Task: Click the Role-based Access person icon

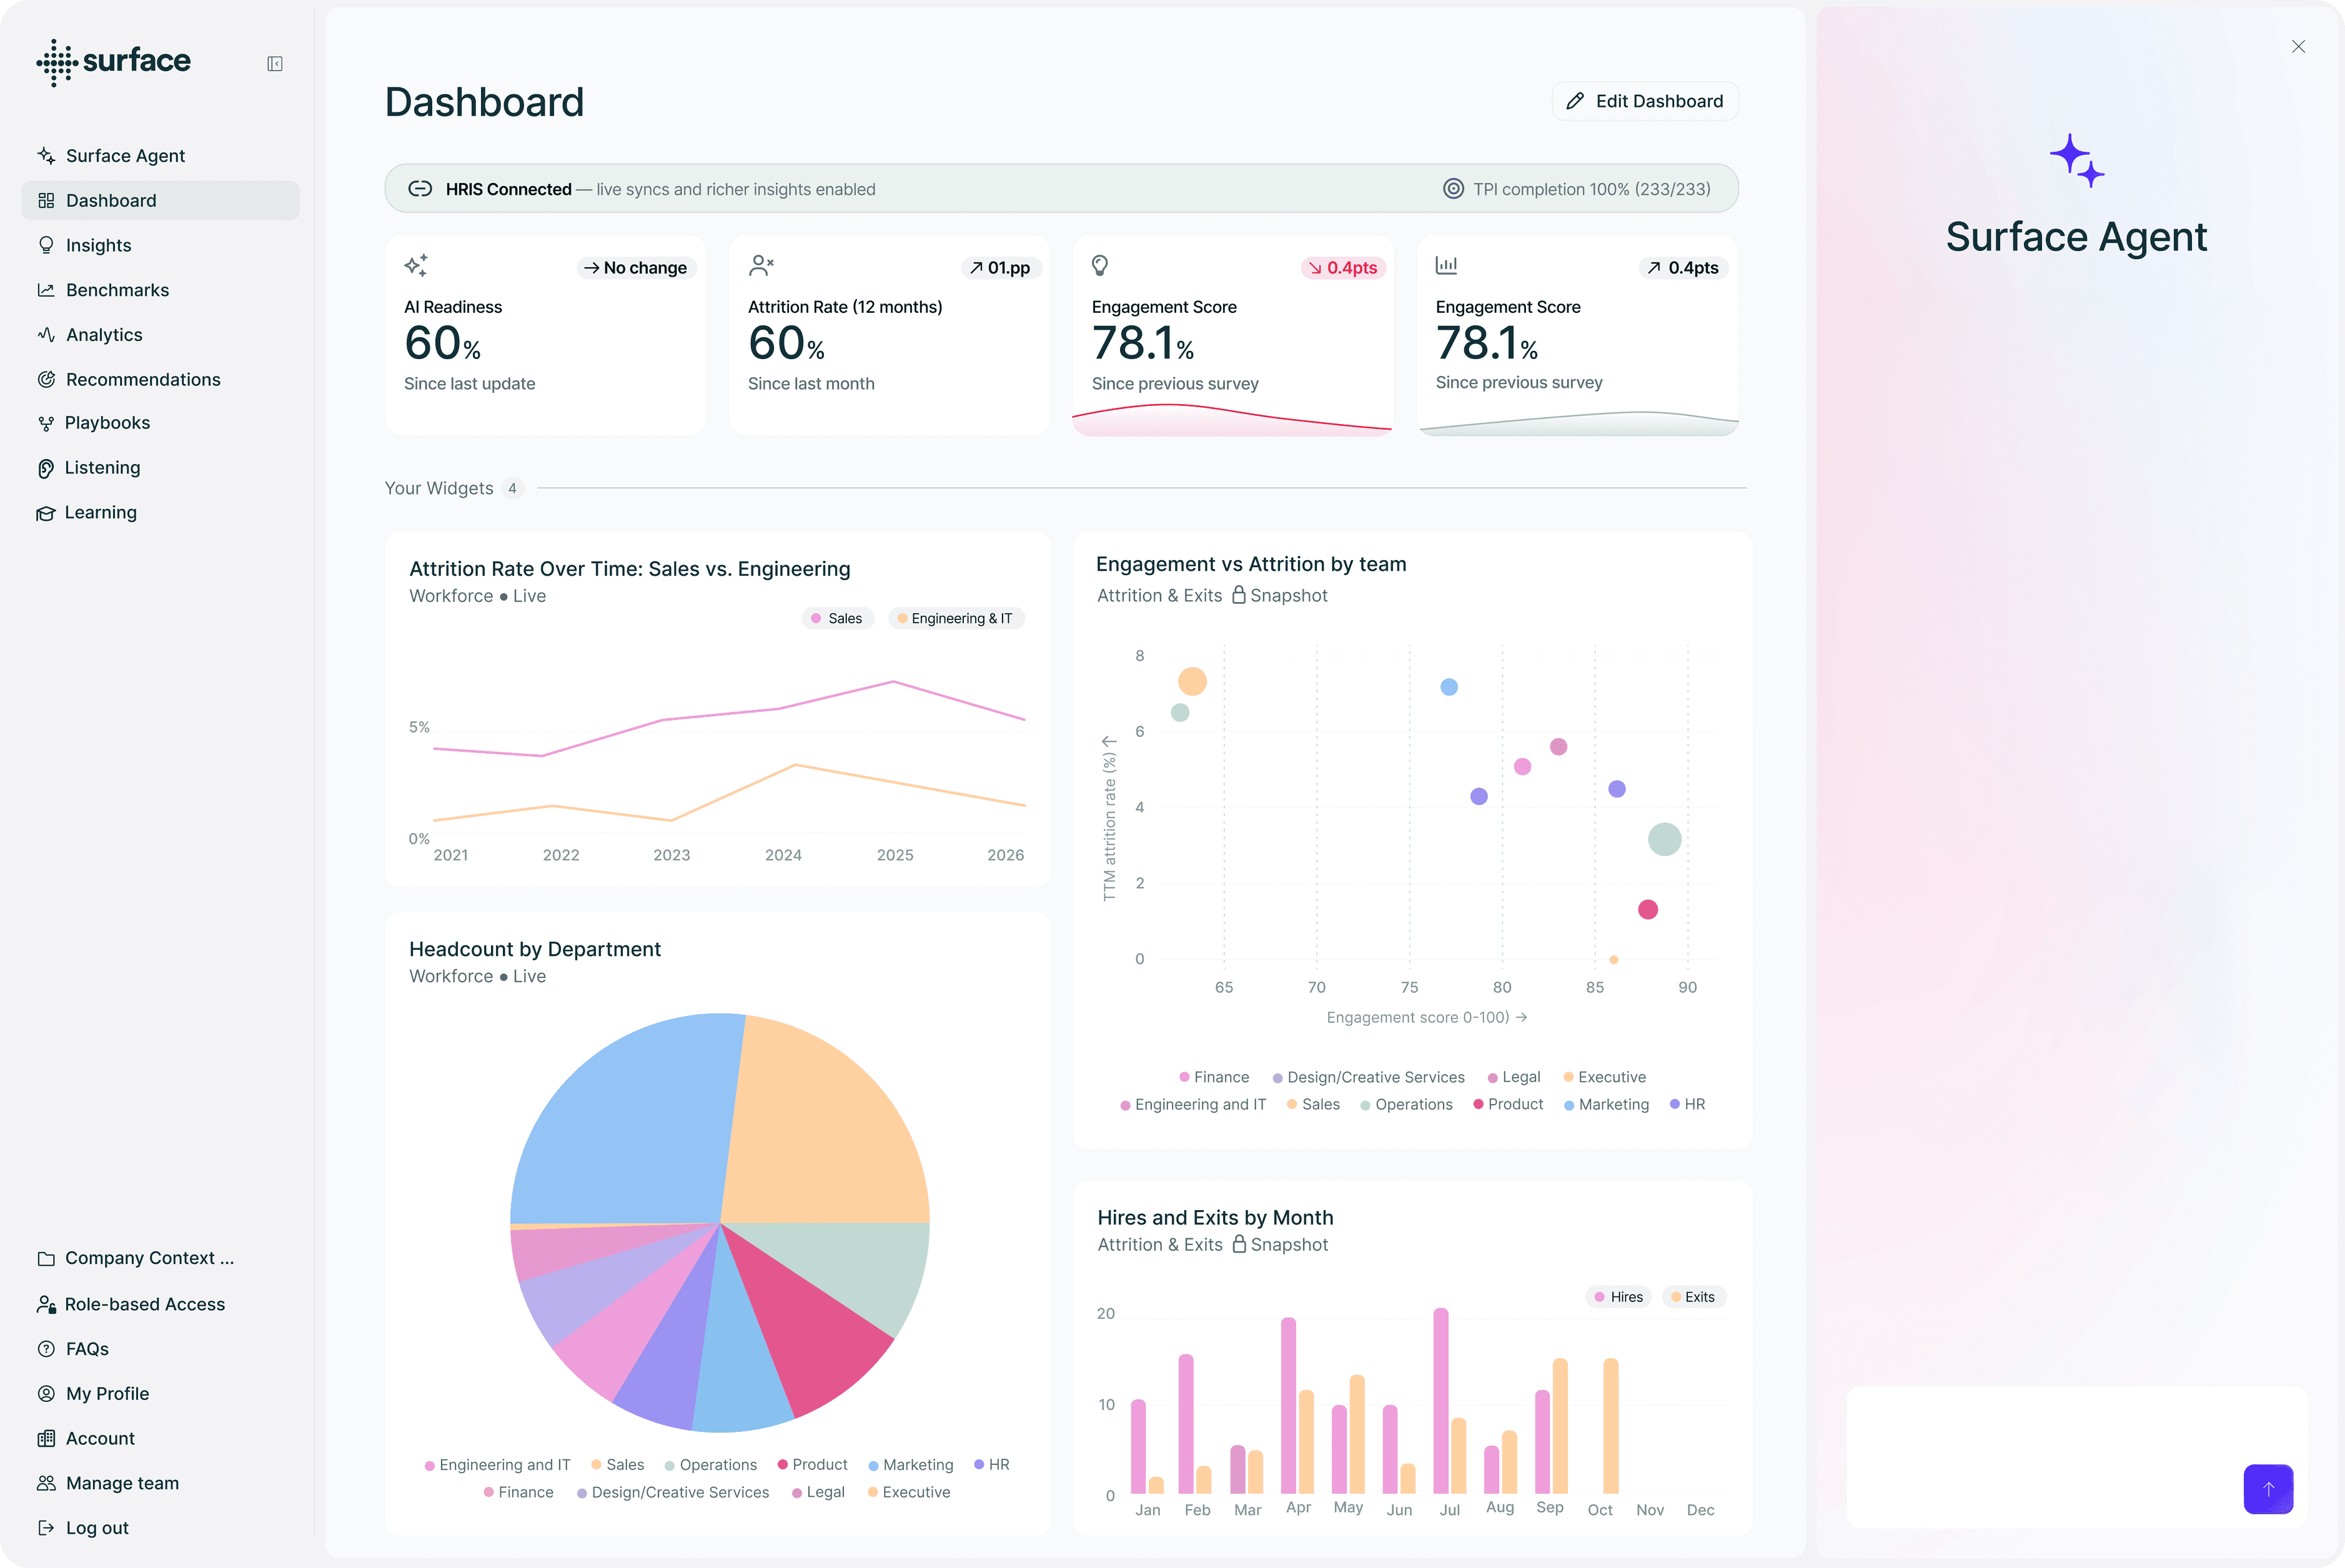Action: 46,1305
